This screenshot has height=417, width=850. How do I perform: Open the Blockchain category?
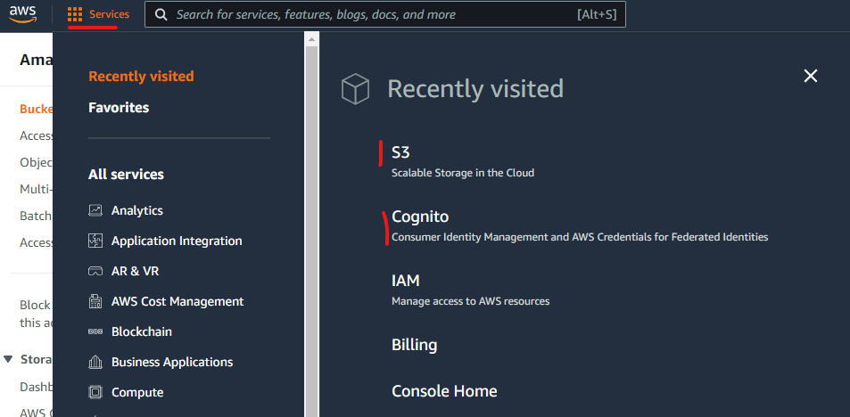(142, 331)
